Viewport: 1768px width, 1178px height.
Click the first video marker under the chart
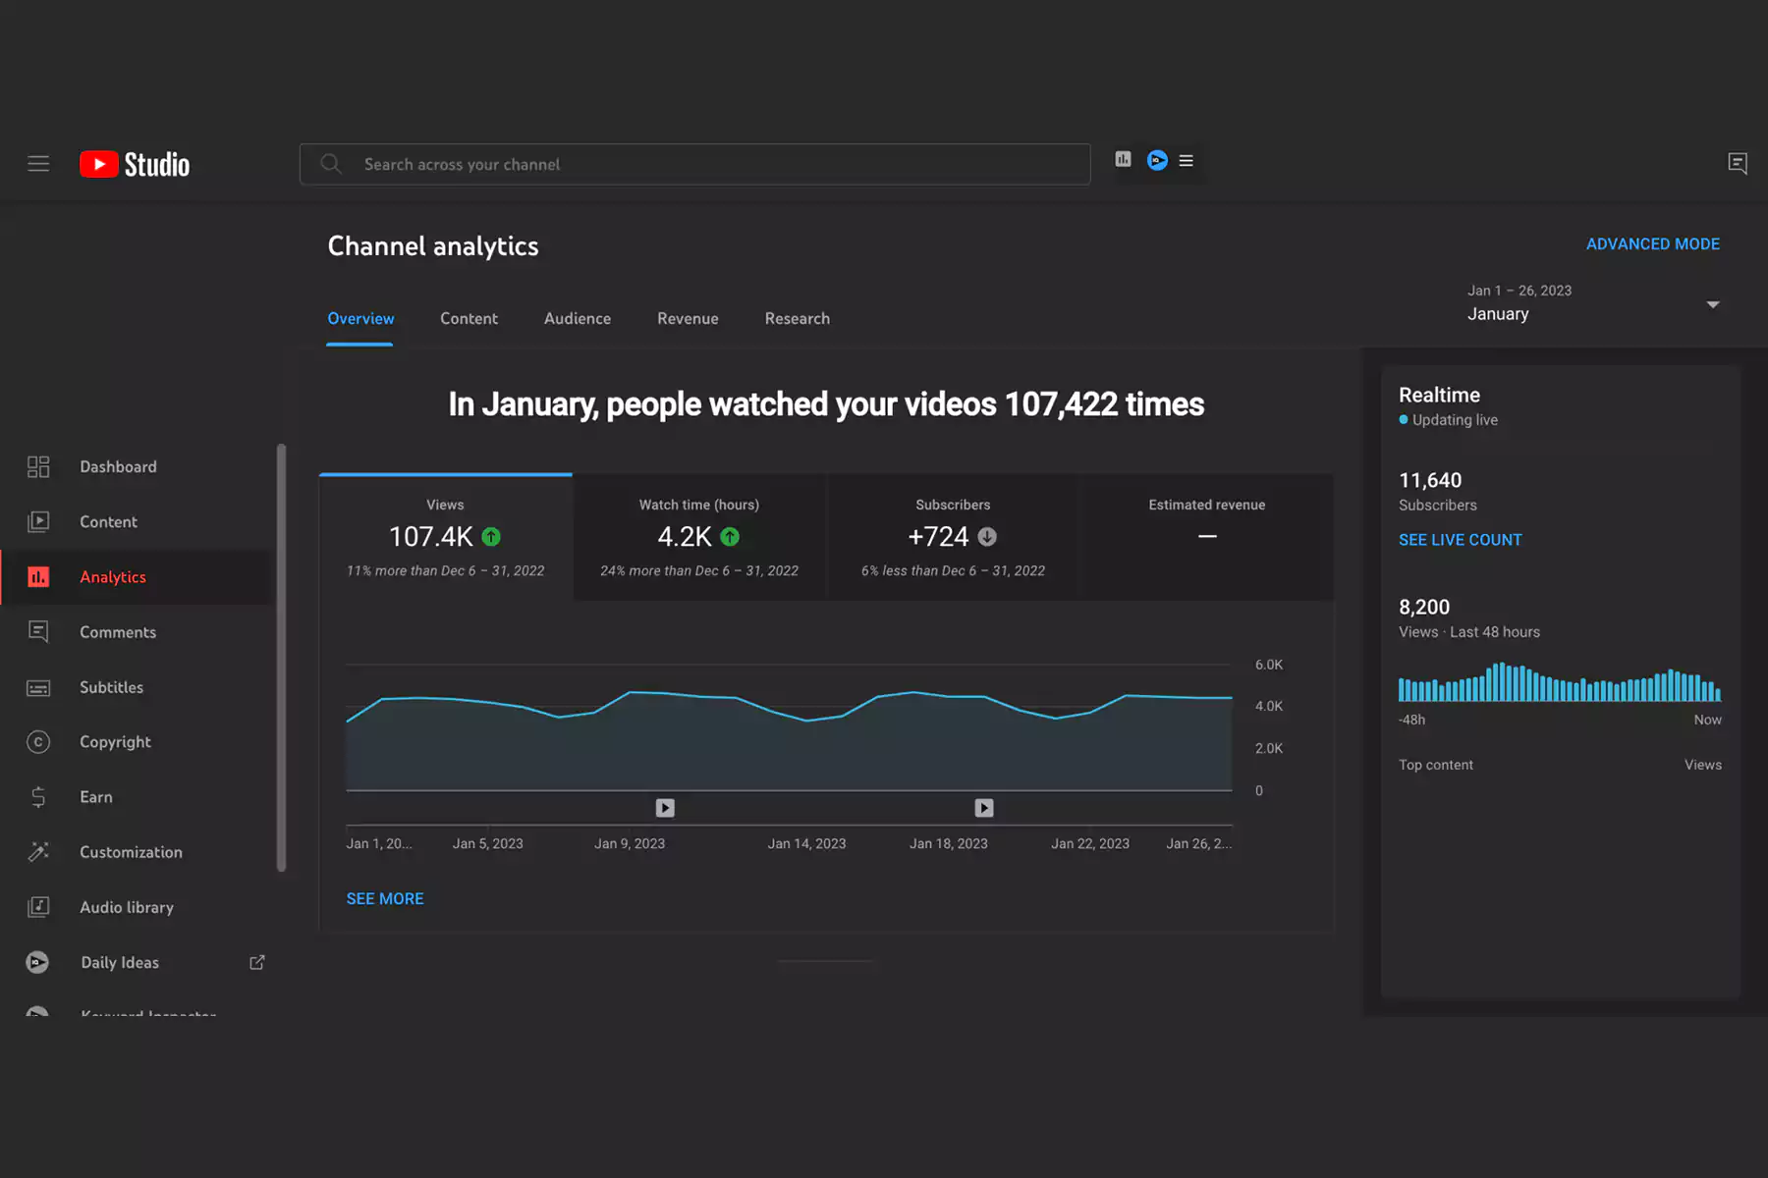(x=665, y=808)
